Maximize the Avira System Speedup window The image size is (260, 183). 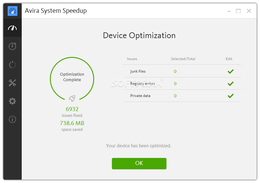pyautogui.click(x=238, y=11)
